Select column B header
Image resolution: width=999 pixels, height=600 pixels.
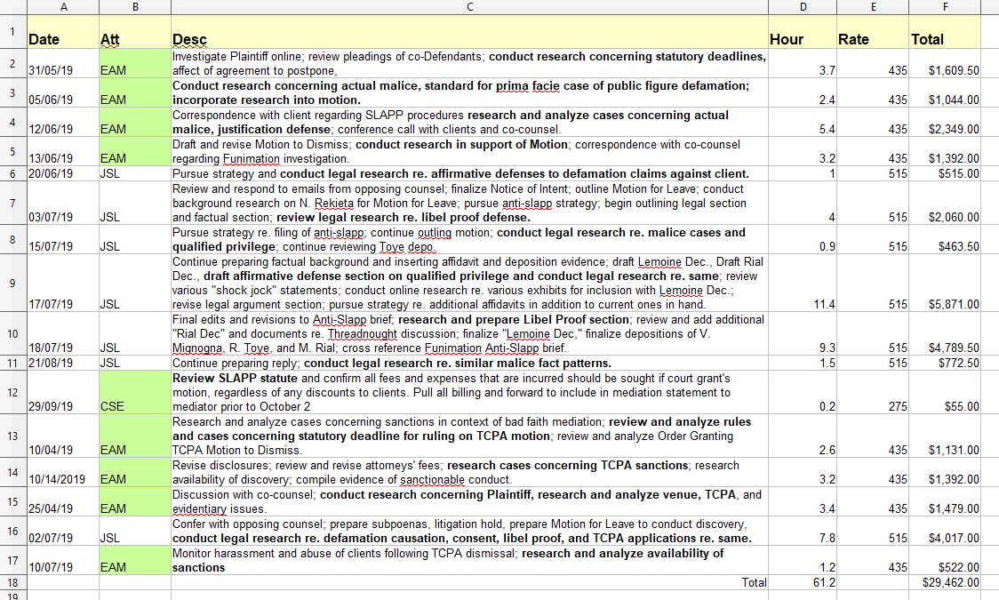pos(135,7)
